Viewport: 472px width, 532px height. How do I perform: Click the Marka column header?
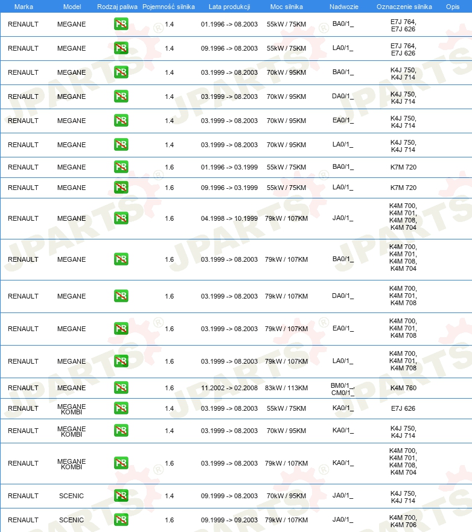tap(24, 7)
